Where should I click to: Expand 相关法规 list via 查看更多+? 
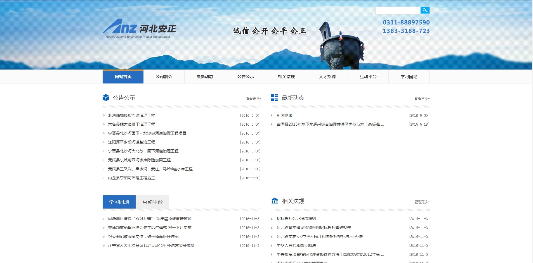point(421,202)
